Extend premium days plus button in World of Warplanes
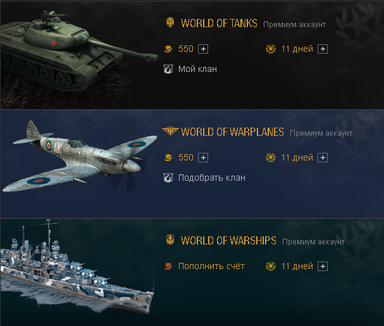The image size is (384, 326). click(323, 158)
